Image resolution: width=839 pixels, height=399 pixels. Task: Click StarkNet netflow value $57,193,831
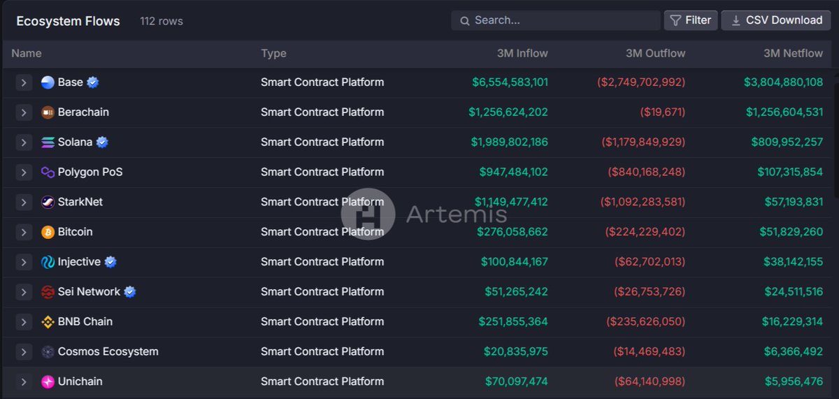(x=794, y=203)
